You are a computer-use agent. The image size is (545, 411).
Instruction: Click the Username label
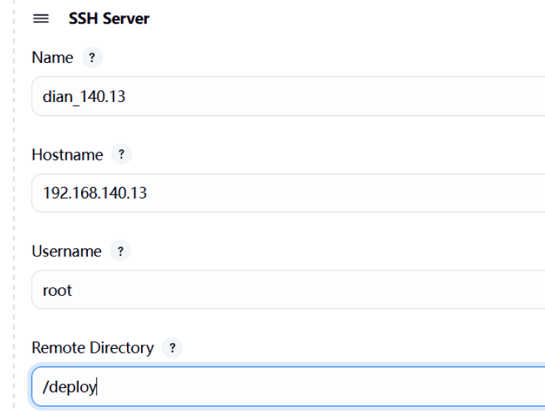pos(66,251)
